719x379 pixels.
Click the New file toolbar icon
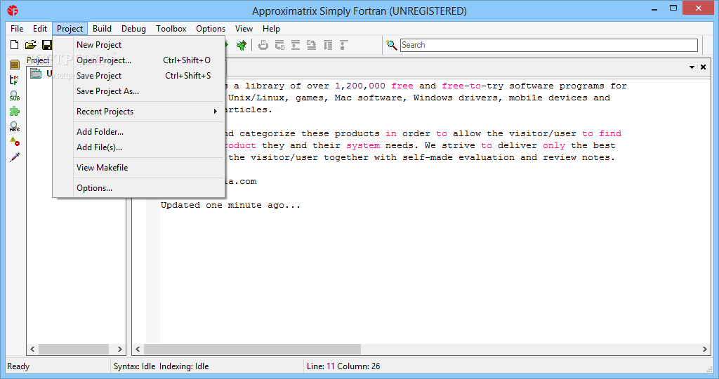click(x=15, y=45)
